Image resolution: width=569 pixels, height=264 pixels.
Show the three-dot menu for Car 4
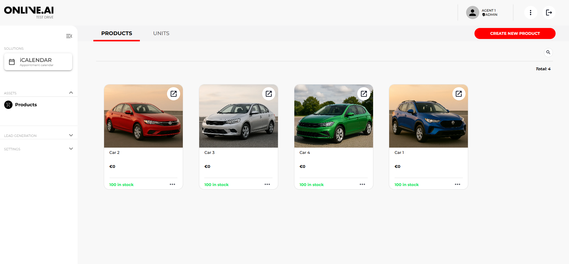pyautogui.click(x=362, y=185)
